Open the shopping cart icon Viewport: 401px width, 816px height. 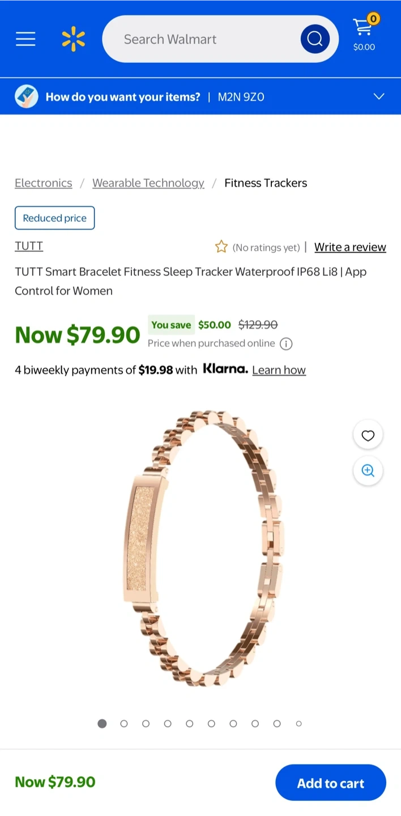[x=364, y=33]
